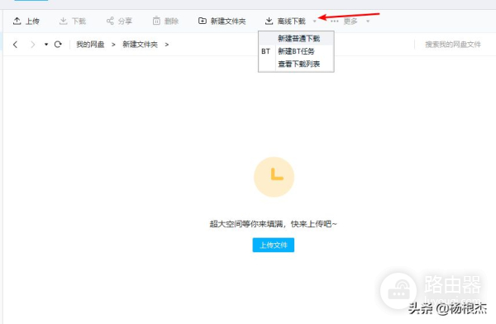Viewport: 496px width, 324px height.
Task: Click the 上传 upload toolbar icon
Action: 17,21
